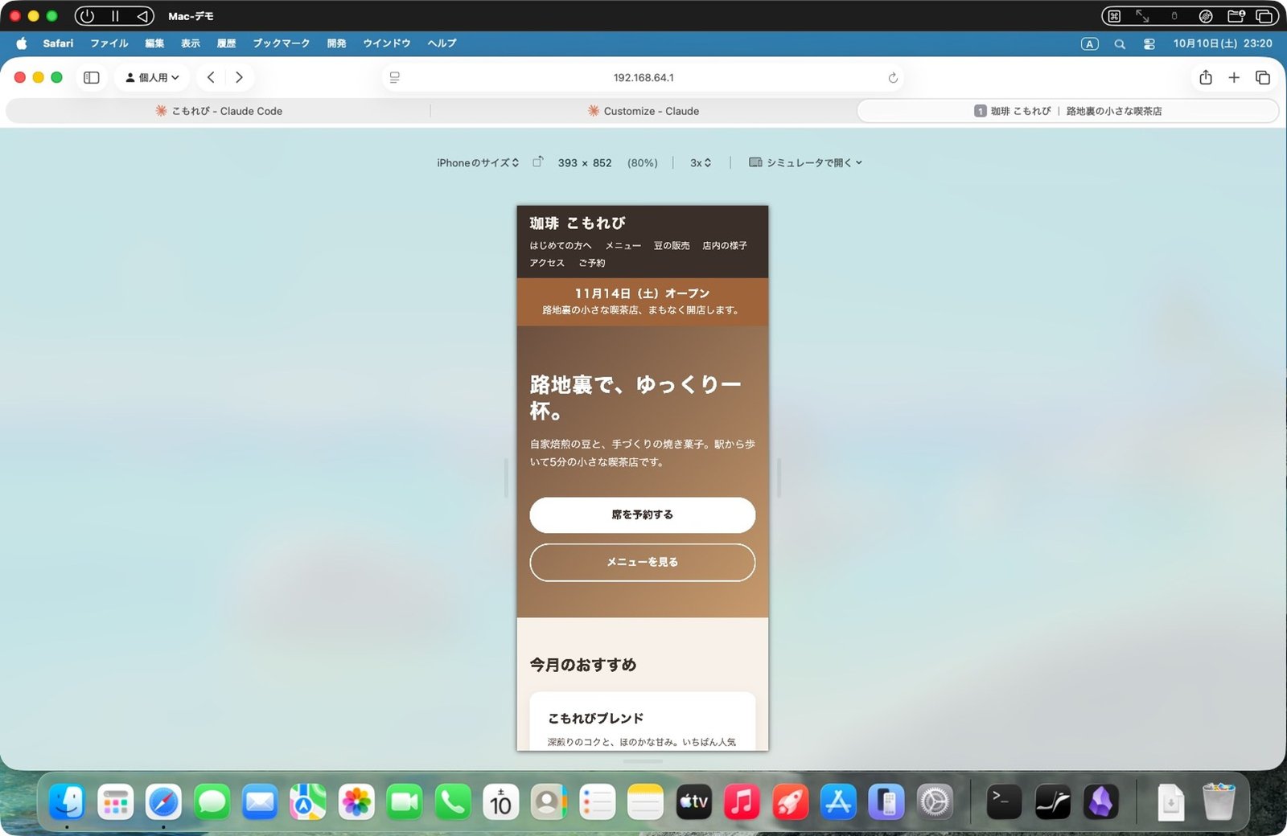The width and height of the screenshot is (1287, 836).
Task: Open Music from the Dock
Action: (742, 802)
